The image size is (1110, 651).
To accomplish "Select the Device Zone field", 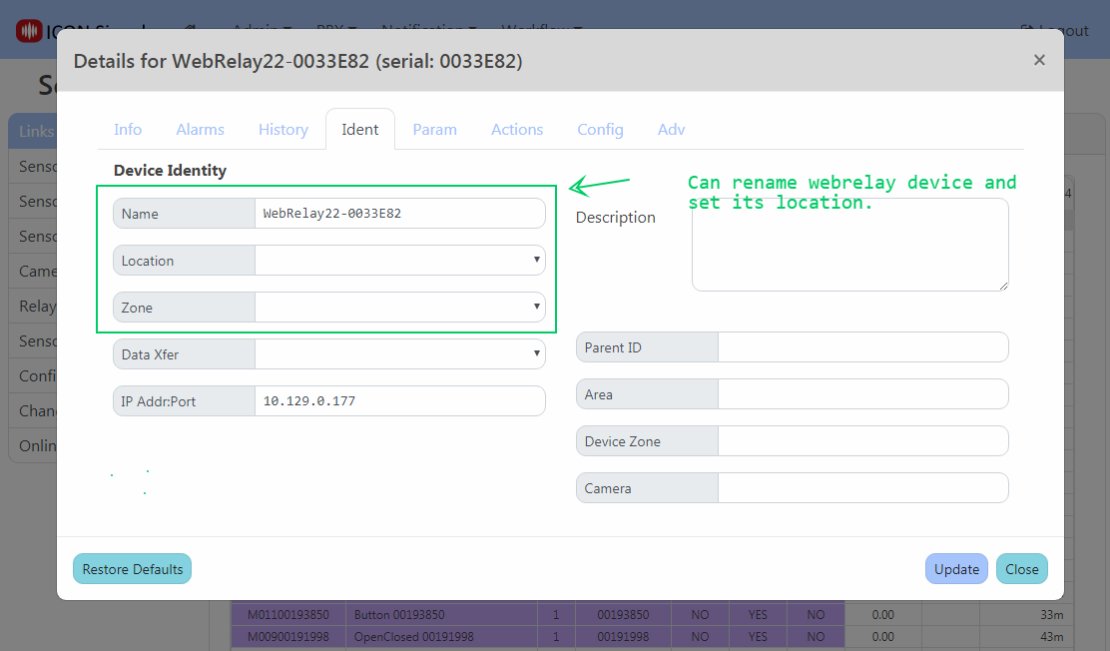I will click(x=862, y=441).
